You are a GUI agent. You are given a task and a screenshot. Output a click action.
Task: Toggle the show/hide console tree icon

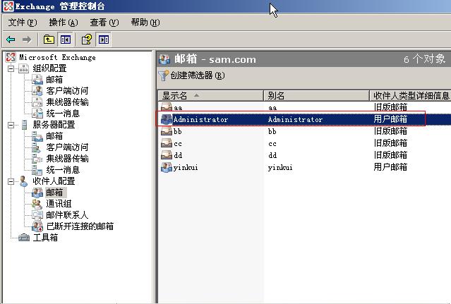66,39
